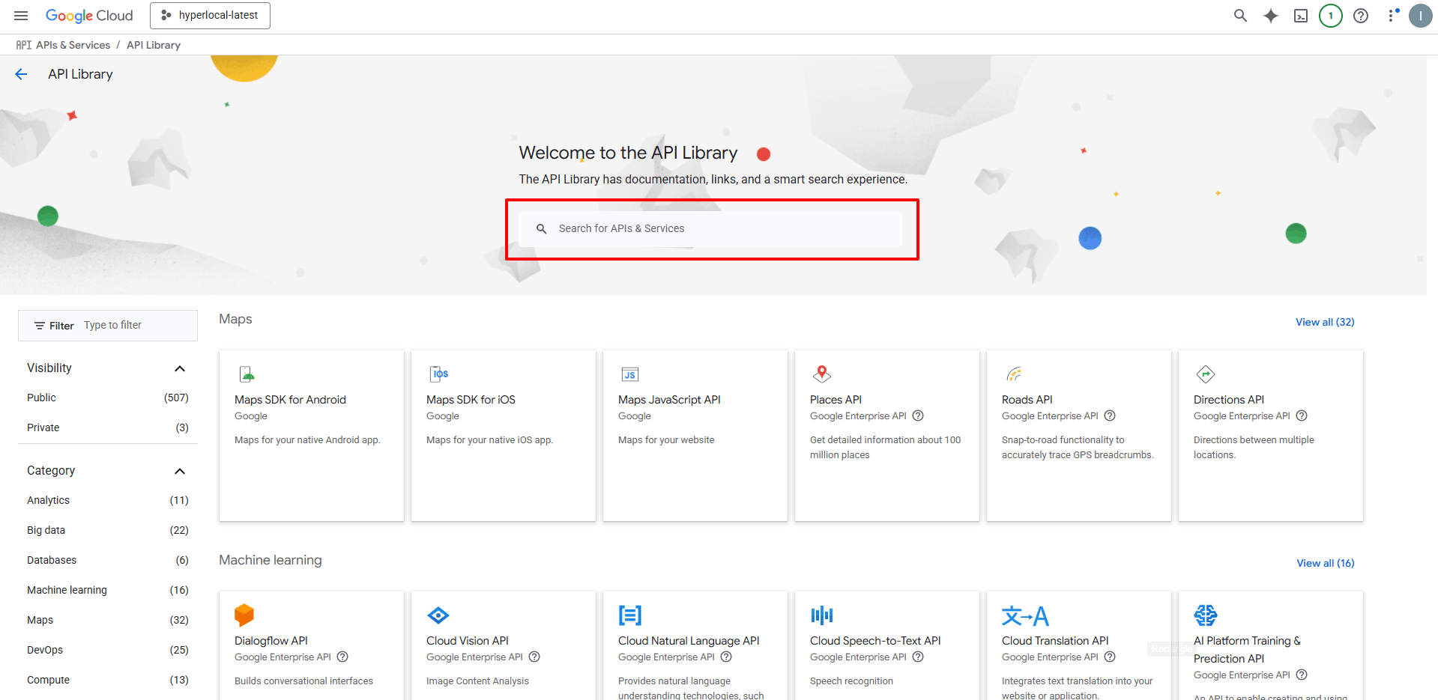The image size is (1438, 700).
Task: Click API Library breadcrumb
Action: coord(154,45)
